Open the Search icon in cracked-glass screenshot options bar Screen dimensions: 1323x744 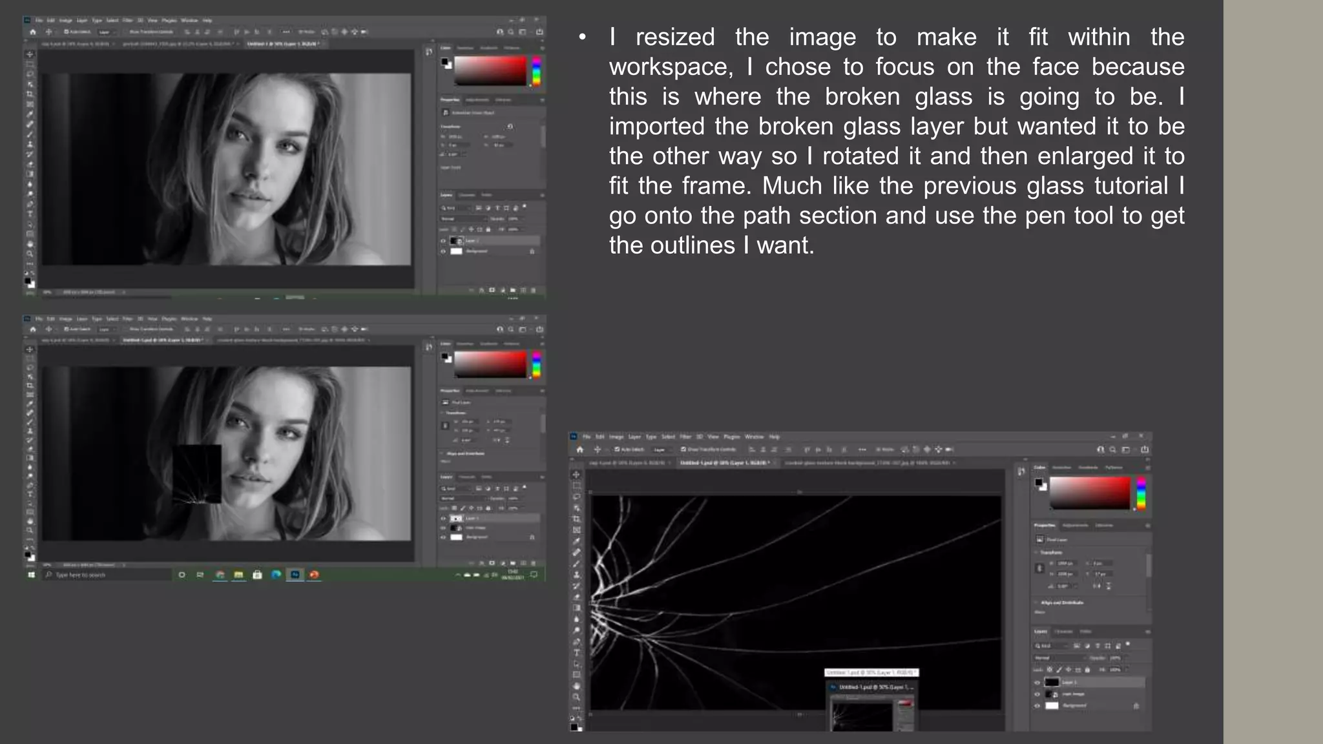[x=1112, y=449]
